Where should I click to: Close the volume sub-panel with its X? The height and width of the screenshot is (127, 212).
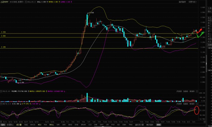pos(197,91)
